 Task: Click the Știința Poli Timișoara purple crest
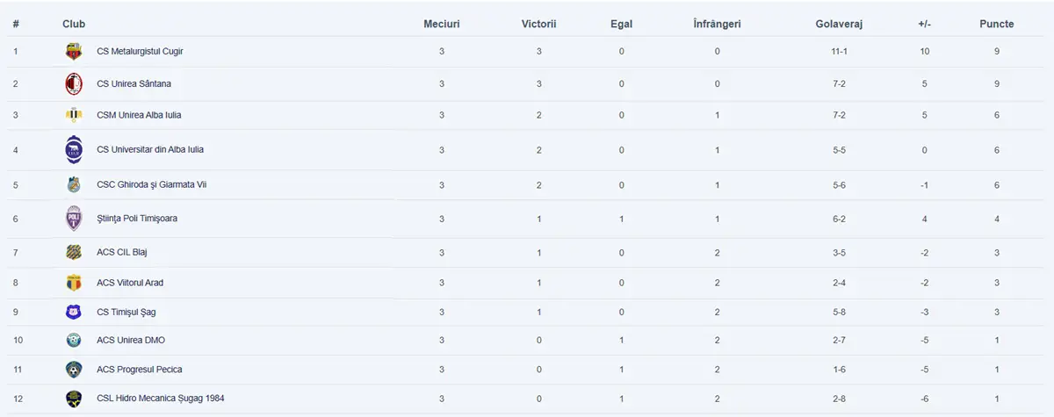(x=74, y=218)
